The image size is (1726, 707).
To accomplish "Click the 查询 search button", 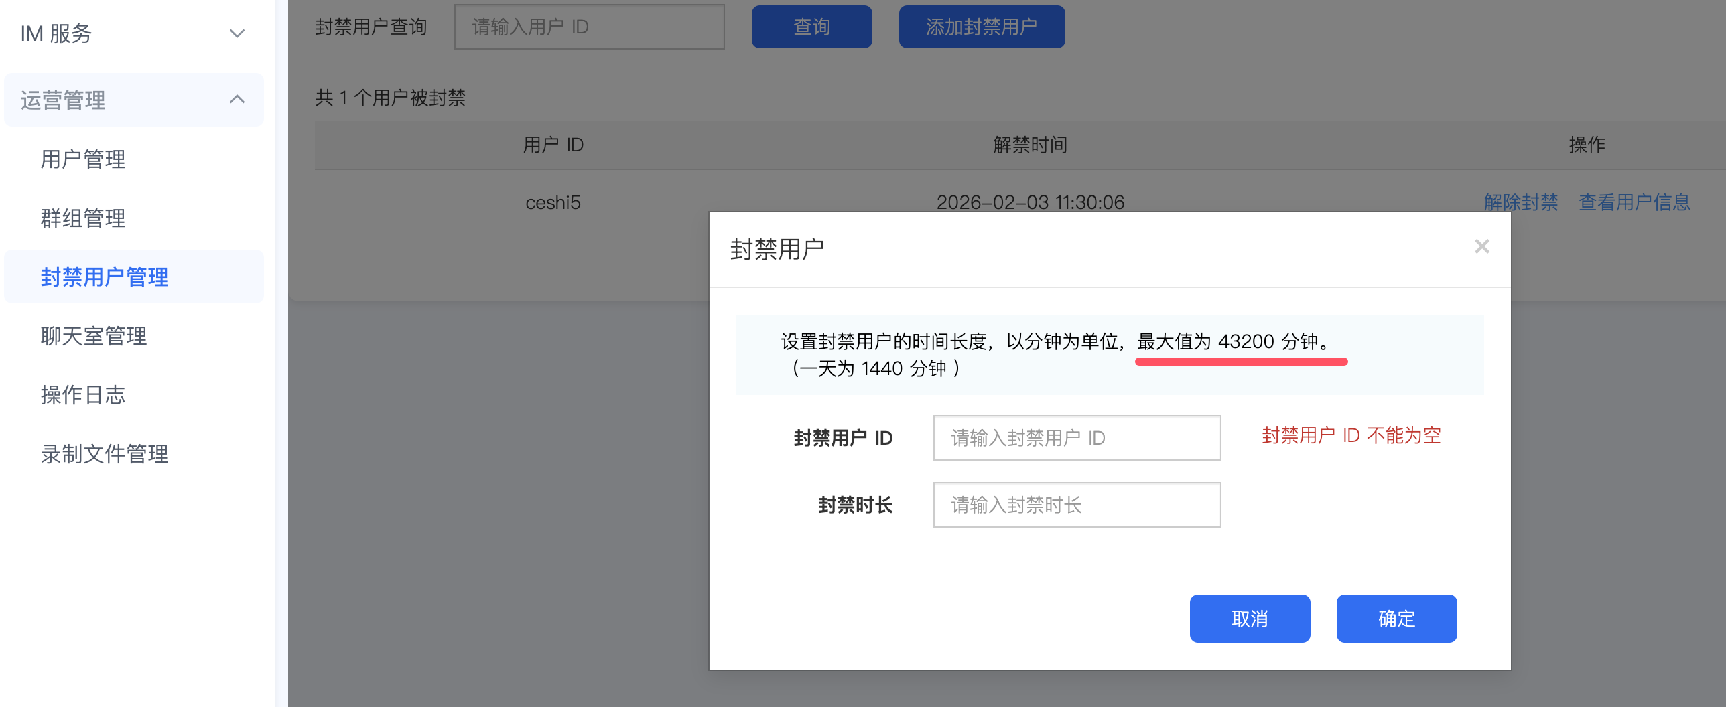I will (x=811, y=27).
